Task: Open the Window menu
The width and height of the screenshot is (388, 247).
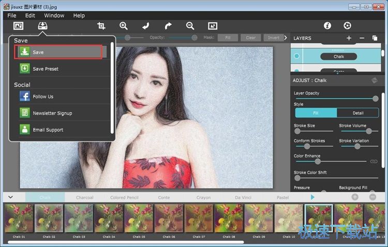Action: pos(54,16)
